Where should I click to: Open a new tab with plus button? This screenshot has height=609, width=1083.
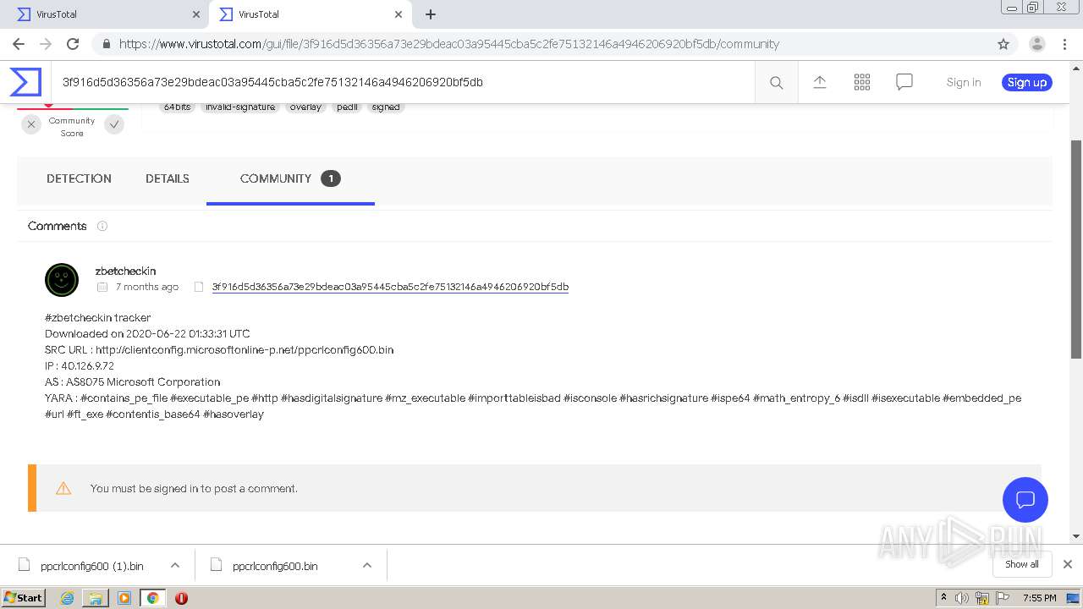(431, 14)
